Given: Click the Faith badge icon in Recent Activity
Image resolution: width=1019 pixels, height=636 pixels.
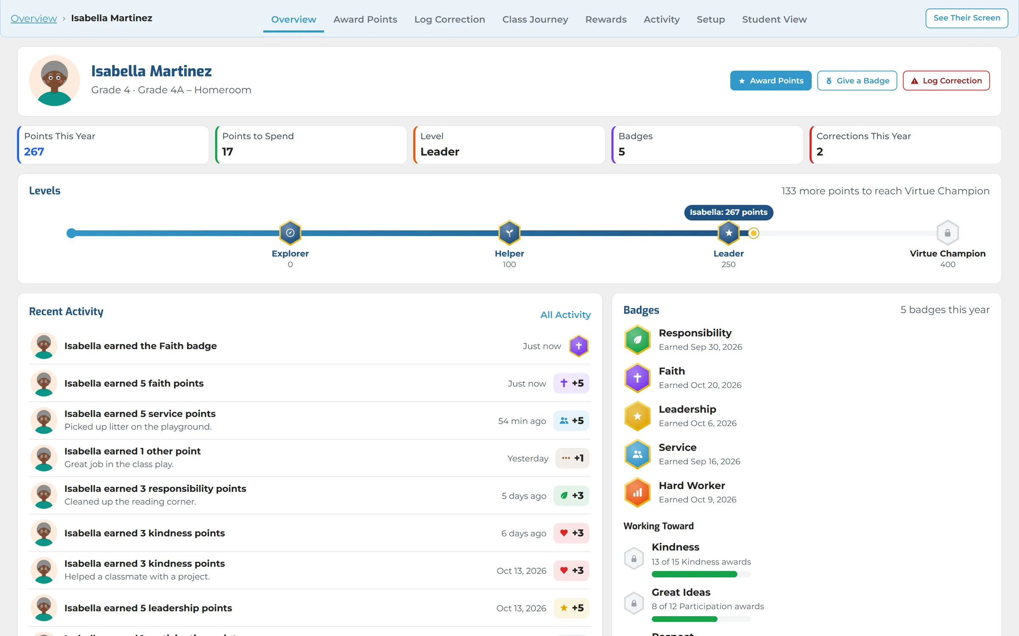Looking at the screenshot, I should (579, 346).
